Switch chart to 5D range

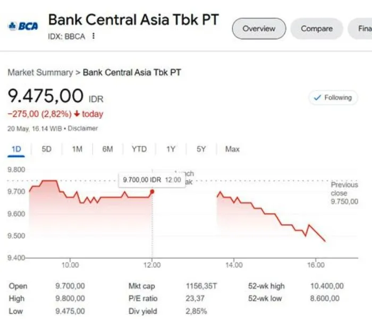tap(47, 150)
